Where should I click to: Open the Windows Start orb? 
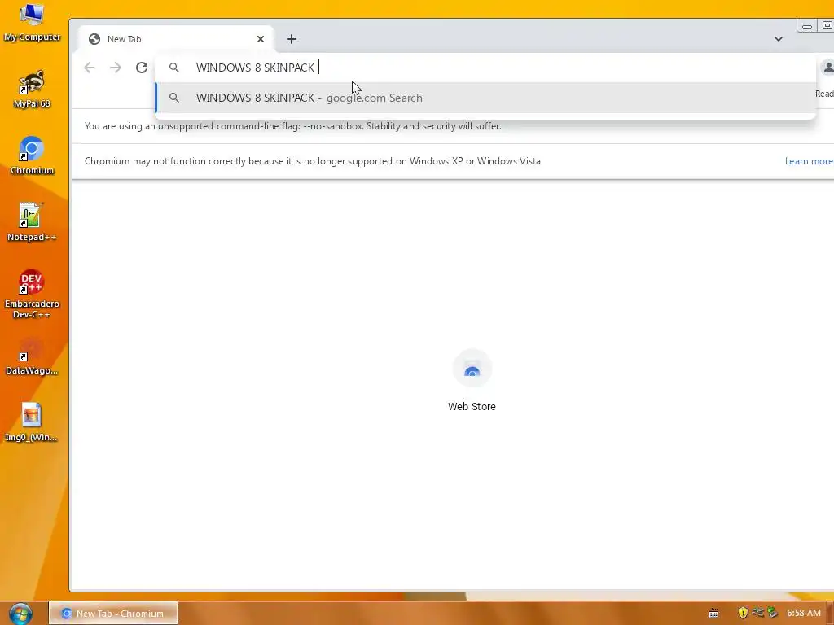20,614
